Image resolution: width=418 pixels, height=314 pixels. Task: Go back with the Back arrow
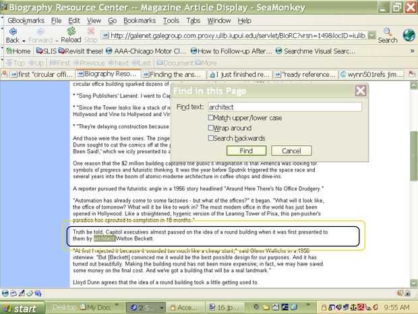point(13,36)
